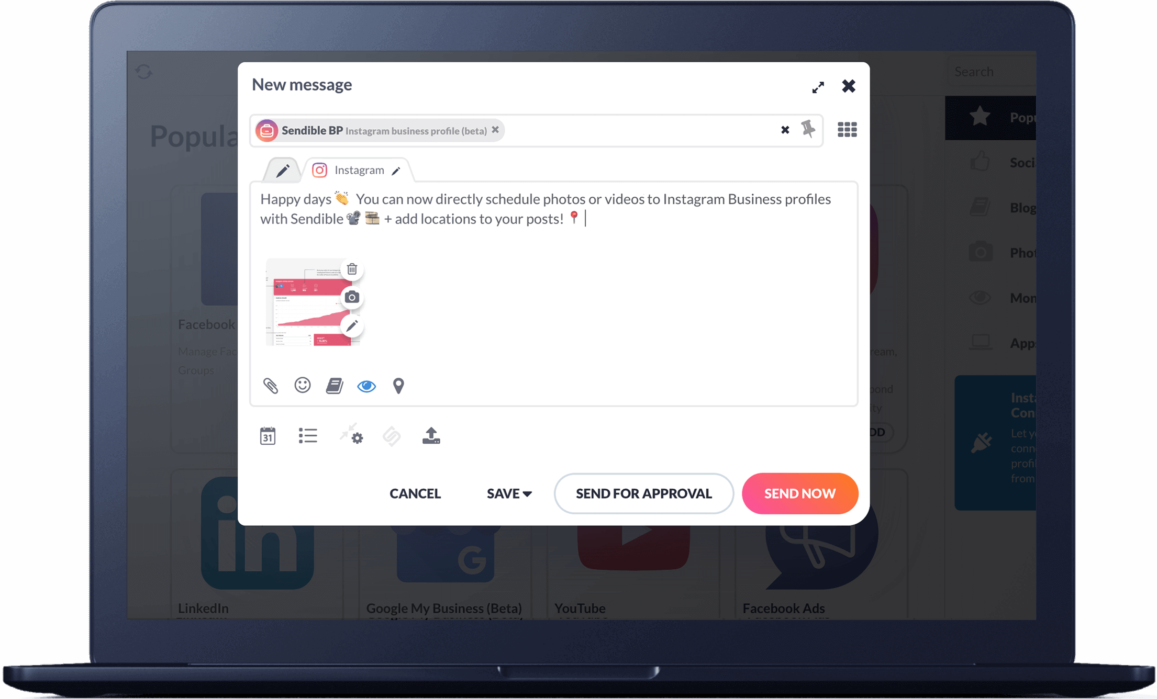Click the SEND FOR APPROVAL button

click(644, 493)
